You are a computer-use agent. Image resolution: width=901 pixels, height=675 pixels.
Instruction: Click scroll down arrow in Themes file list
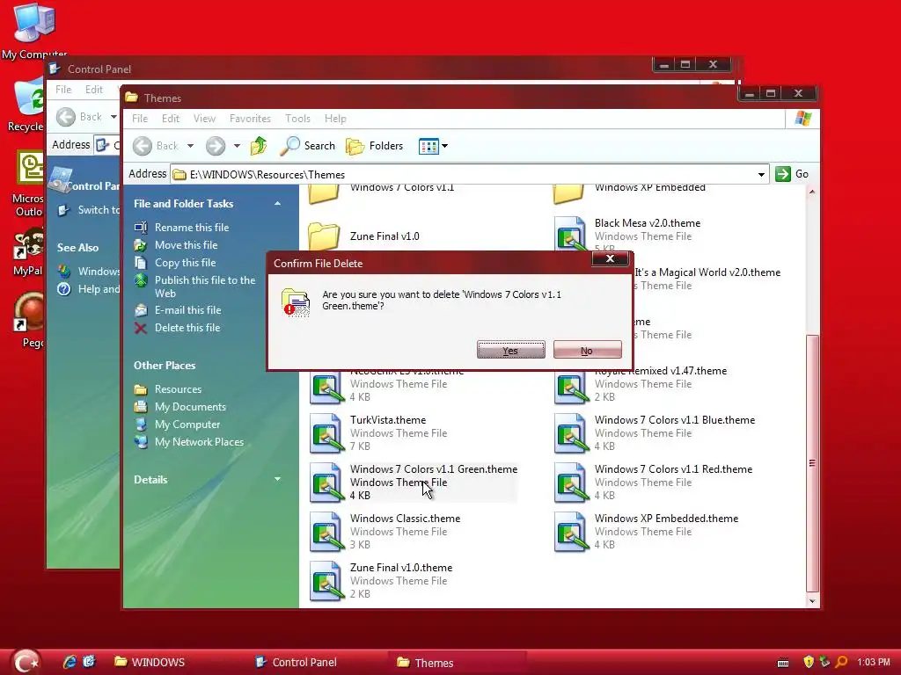(x=812, y=601)
